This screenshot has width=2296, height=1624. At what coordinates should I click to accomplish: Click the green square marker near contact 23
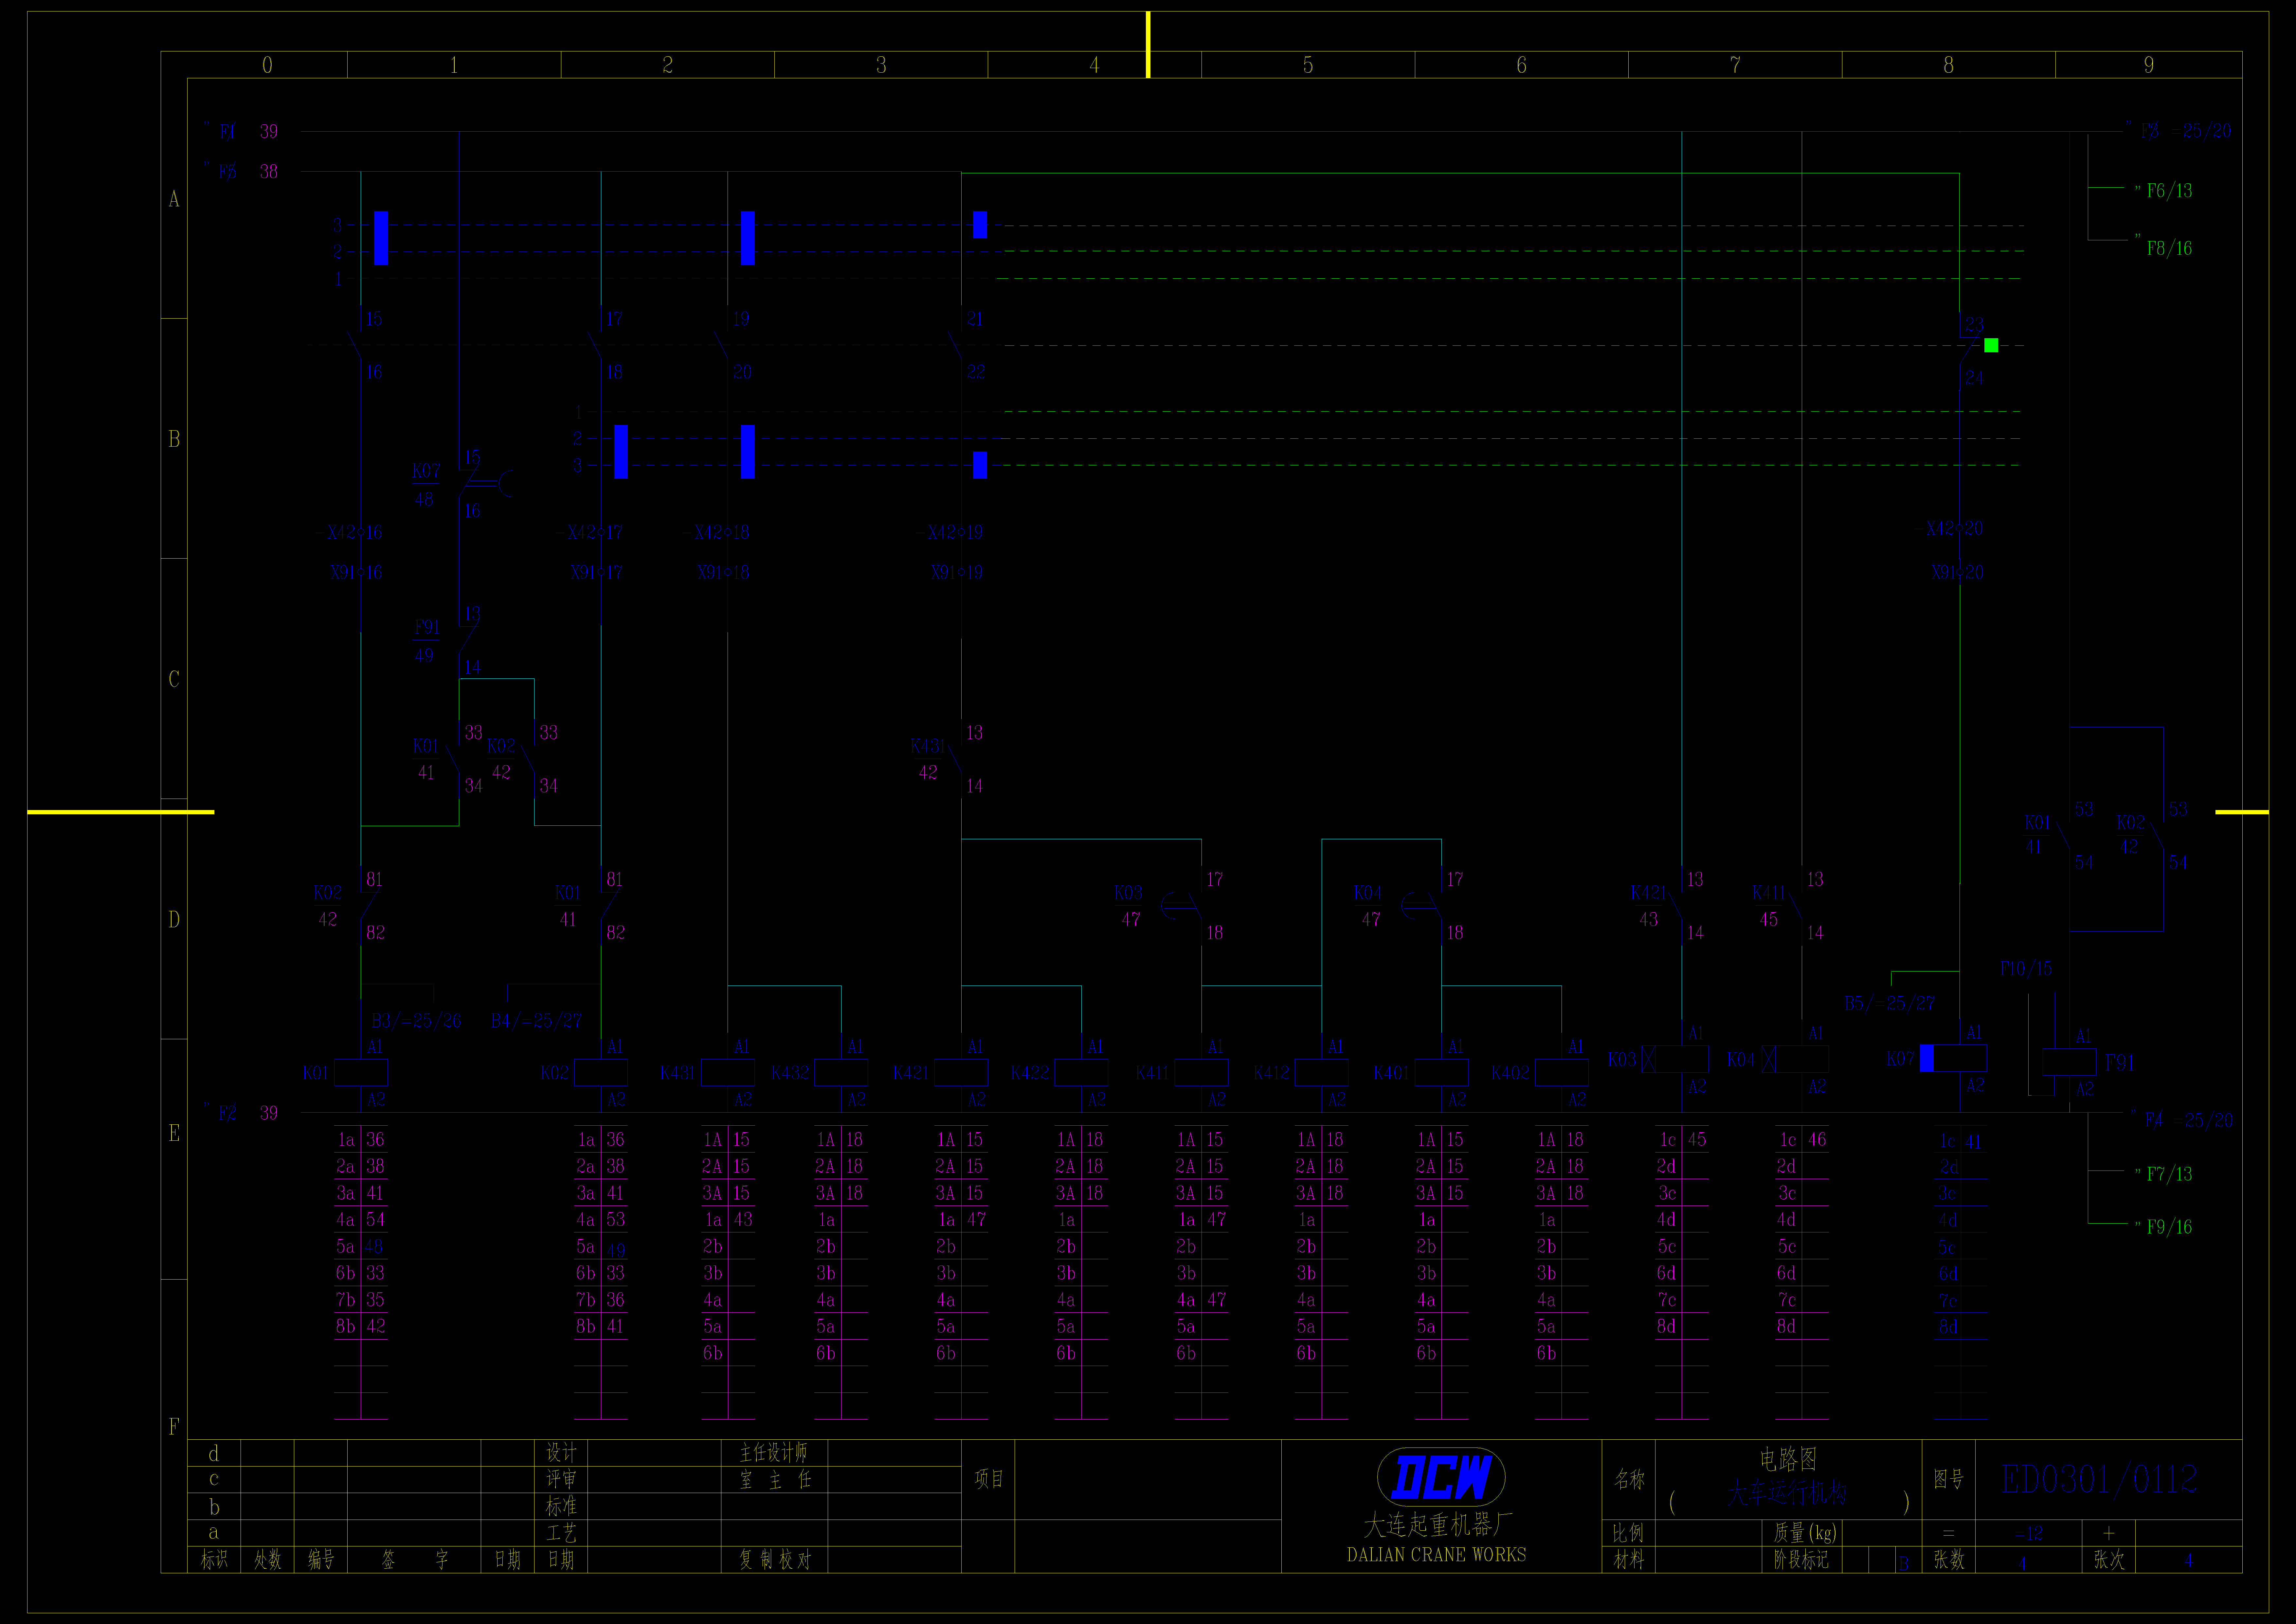(x=1991, y=345)
